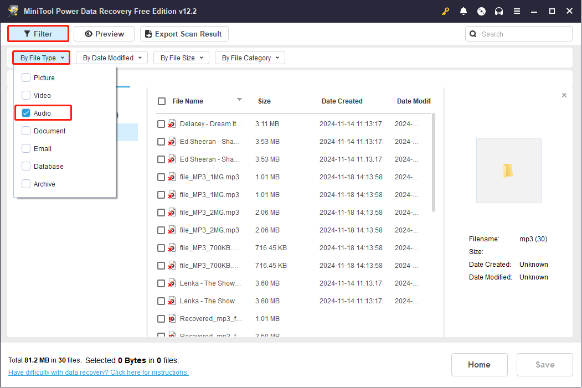Click the key register icon

point(445,11)
